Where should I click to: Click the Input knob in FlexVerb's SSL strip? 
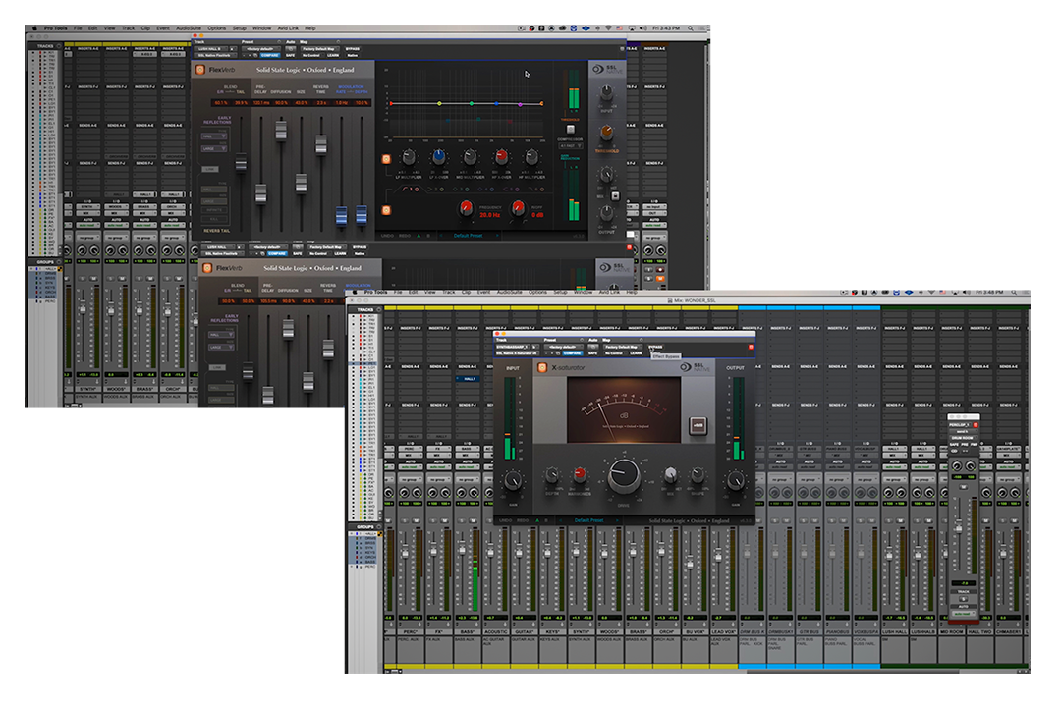[x=606, y=94]
